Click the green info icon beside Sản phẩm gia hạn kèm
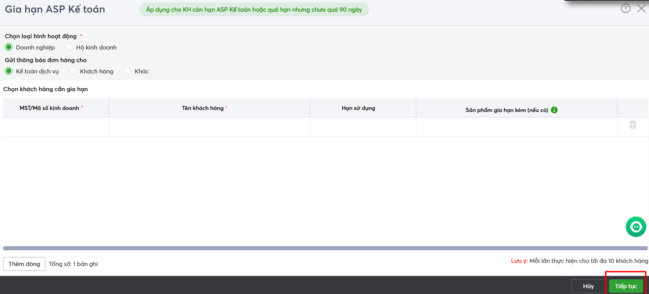Viewport: 649px width, 294px height. (554, 110)
